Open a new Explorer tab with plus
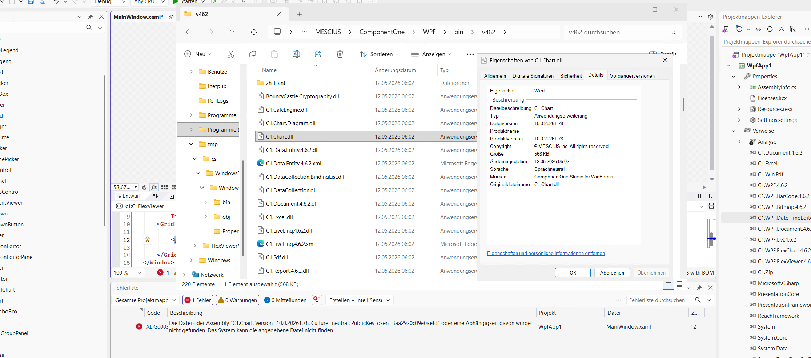811x358 pixels. point(300,14)
